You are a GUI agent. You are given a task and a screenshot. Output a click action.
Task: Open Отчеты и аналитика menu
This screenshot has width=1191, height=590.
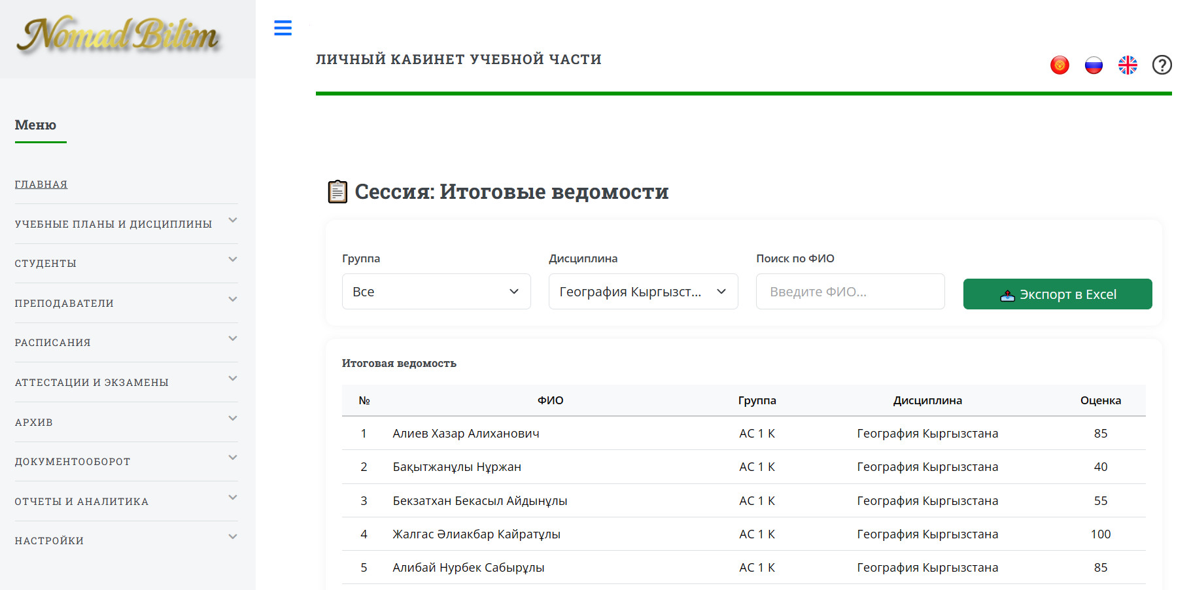pos(82,501)
